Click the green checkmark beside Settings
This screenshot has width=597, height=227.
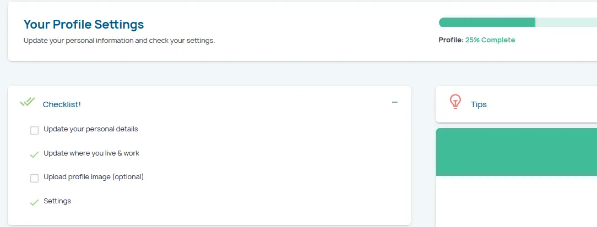34,202
